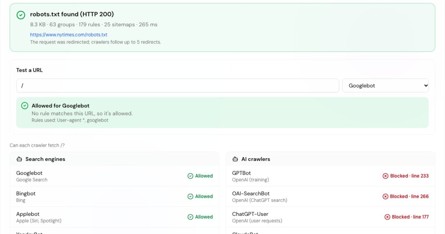445x234 pixels.
Task: Select the GPTBot row name
Action: (x=241, y=173)
